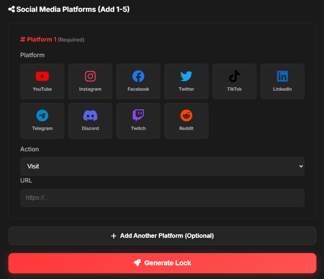Image resolution: width=324 pixels, height=279 pixels.
Task: Click Add Another Platform
Action: tap(162, 236)
